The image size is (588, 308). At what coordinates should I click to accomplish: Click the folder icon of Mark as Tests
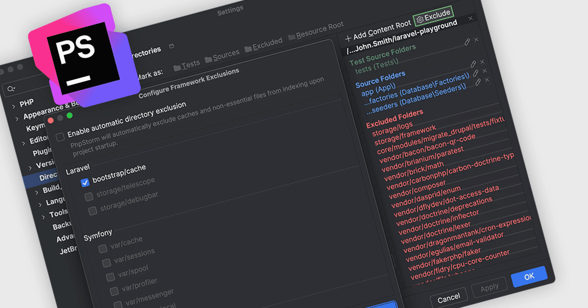tap(177, 67)
